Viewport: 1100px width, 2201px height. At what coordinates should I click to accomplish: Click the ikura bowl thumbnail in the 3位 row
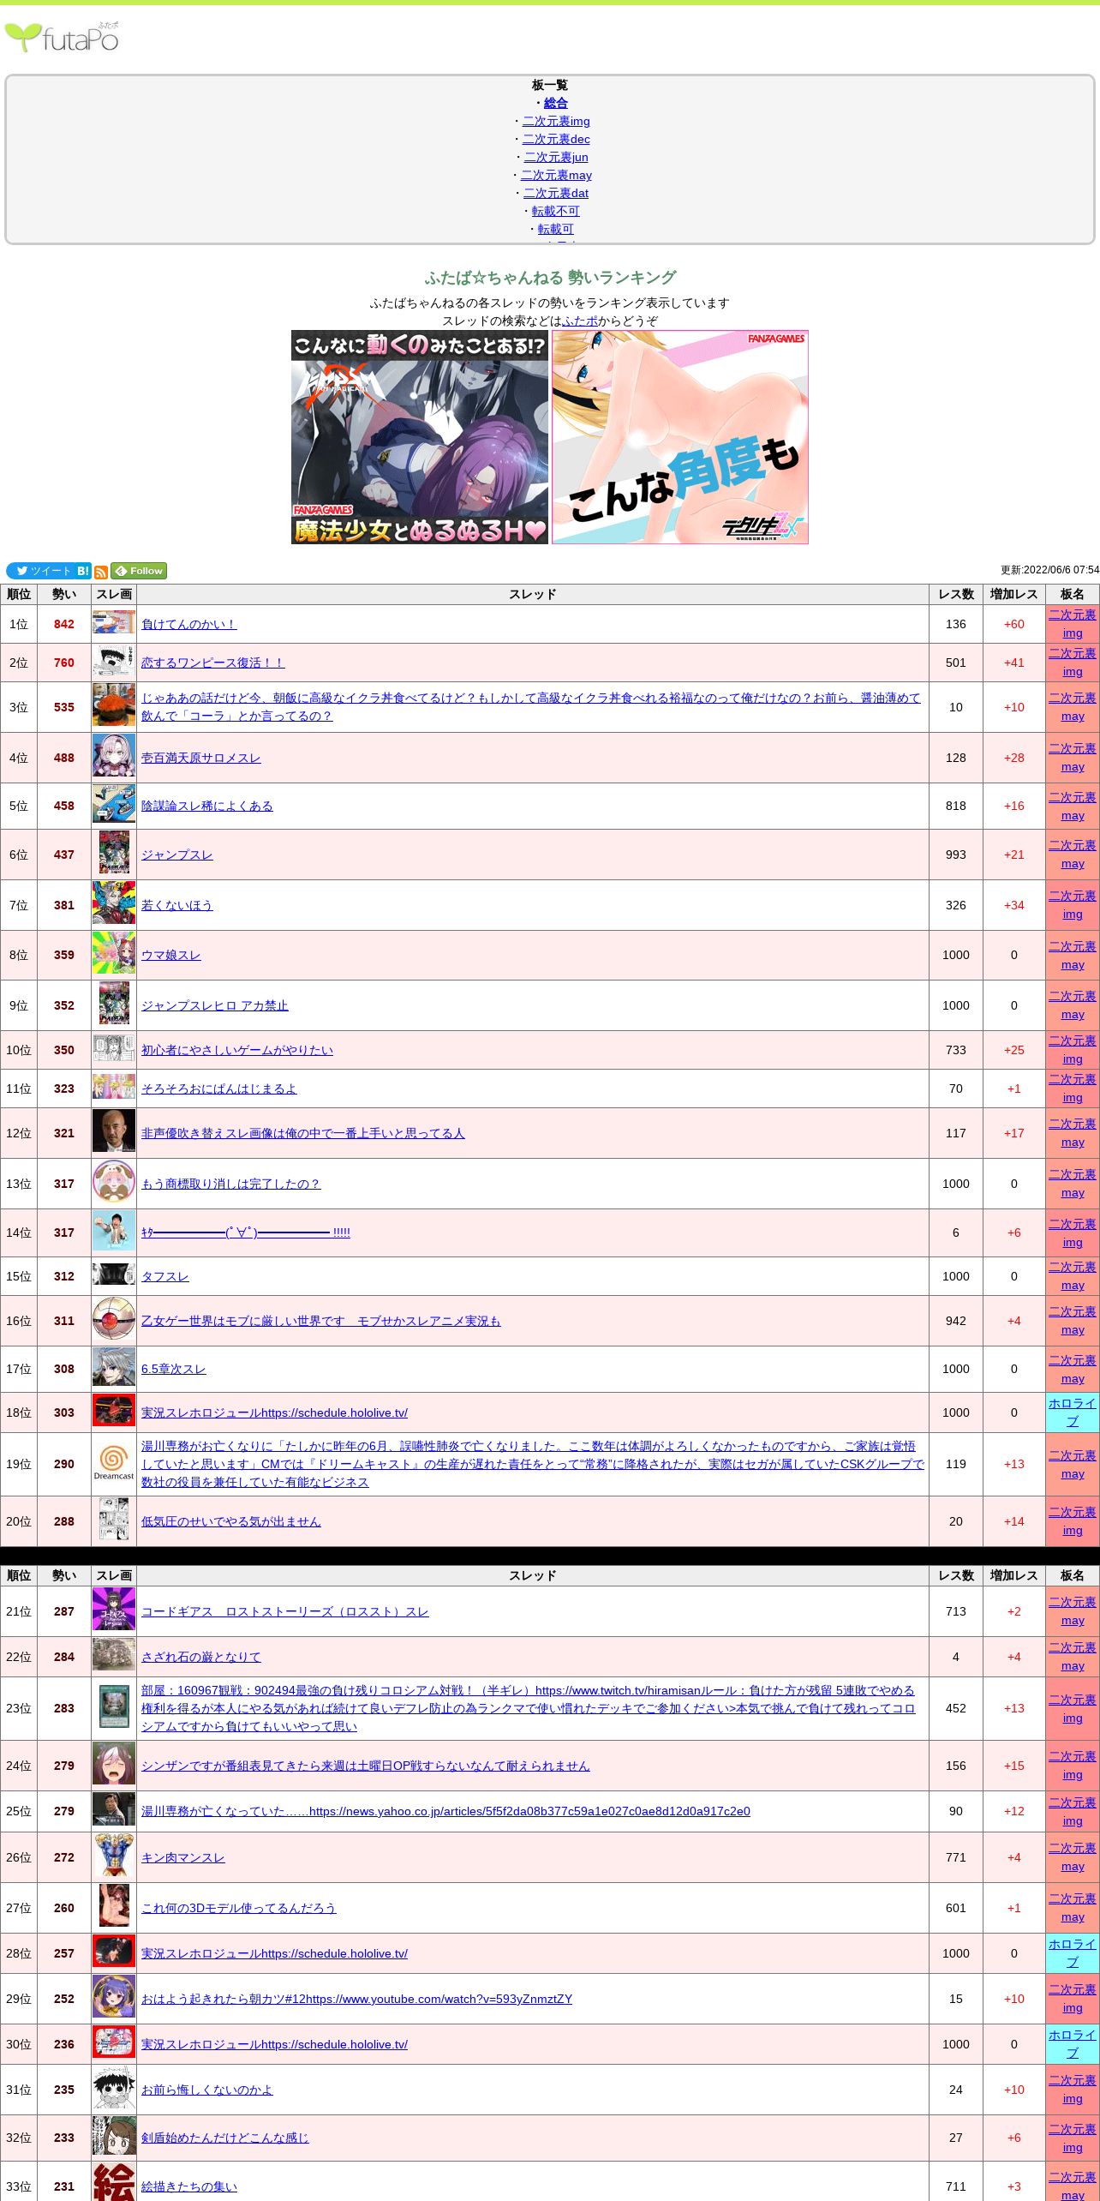(x=114, y=705)
